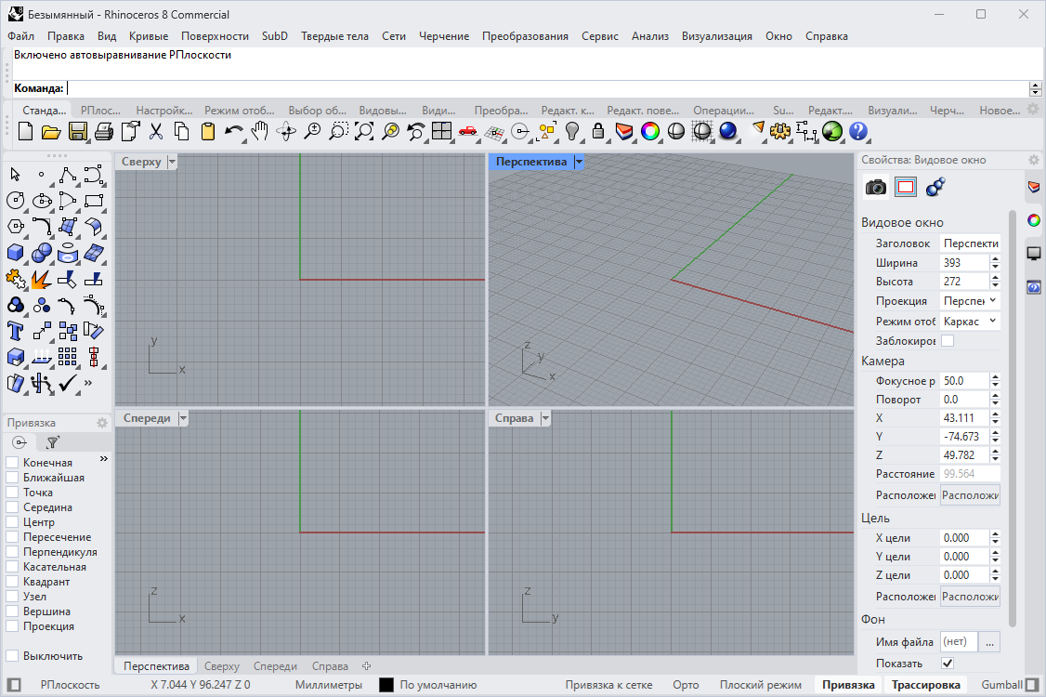Viewport: 1046px width, 697px height.
Task: Click the padlock Lock objects icon
Action: tap(598, 132)
